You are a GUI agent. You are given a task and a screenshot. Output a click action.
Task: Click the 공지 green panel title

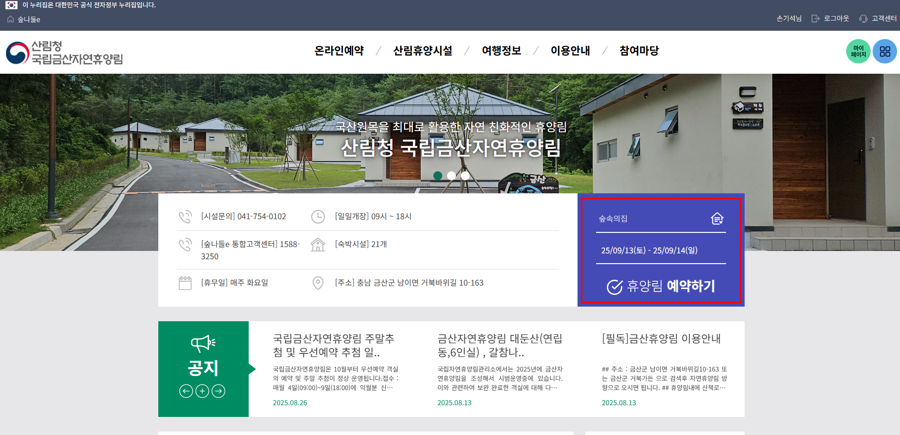(x=203, y=368)
